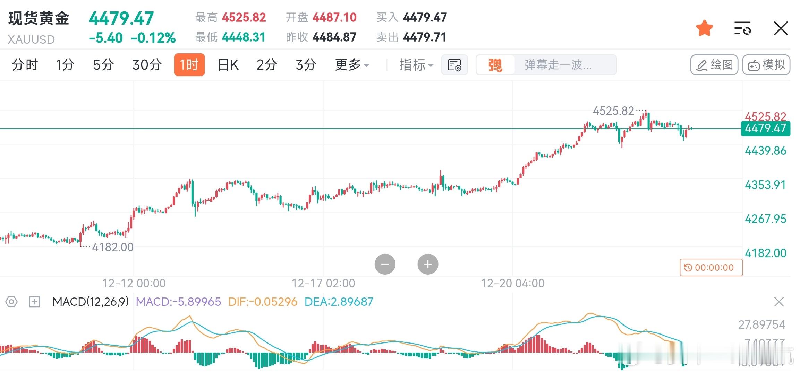This screenshot has width=800, height=374.
Task: Click the MACD settings gear icon
Action: (11, 302)
